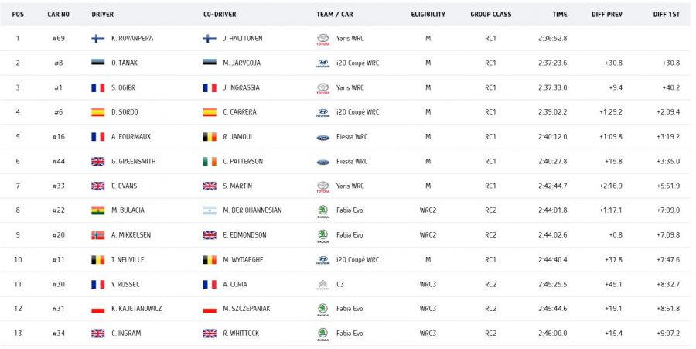The image size is (696, 349).
Task: Click Irish flag beside C. Patterson
Action: point(210,162)
